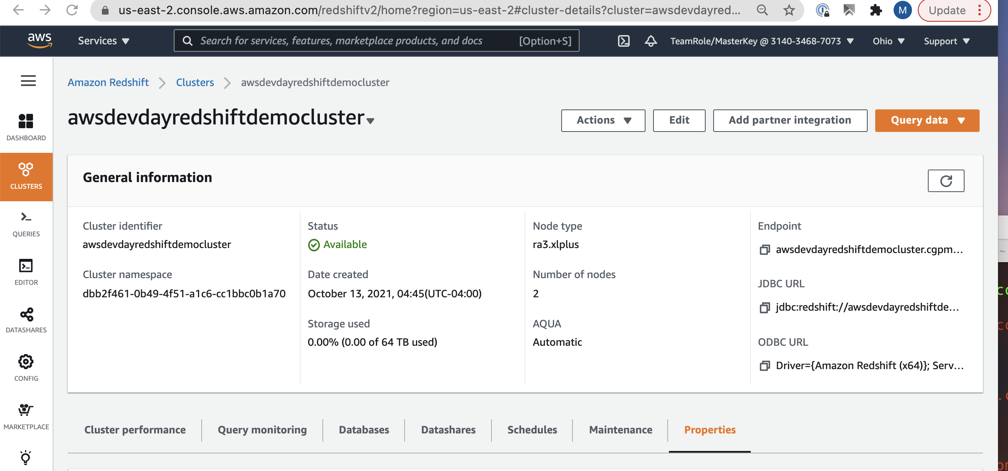Viewport: 1008px width, 471px height.
Task: Click the cluster namespace ID dbb2f461-0b49-4f51-a1c6-cc1bbc0b1a70
Action: [x=184, y=294]
